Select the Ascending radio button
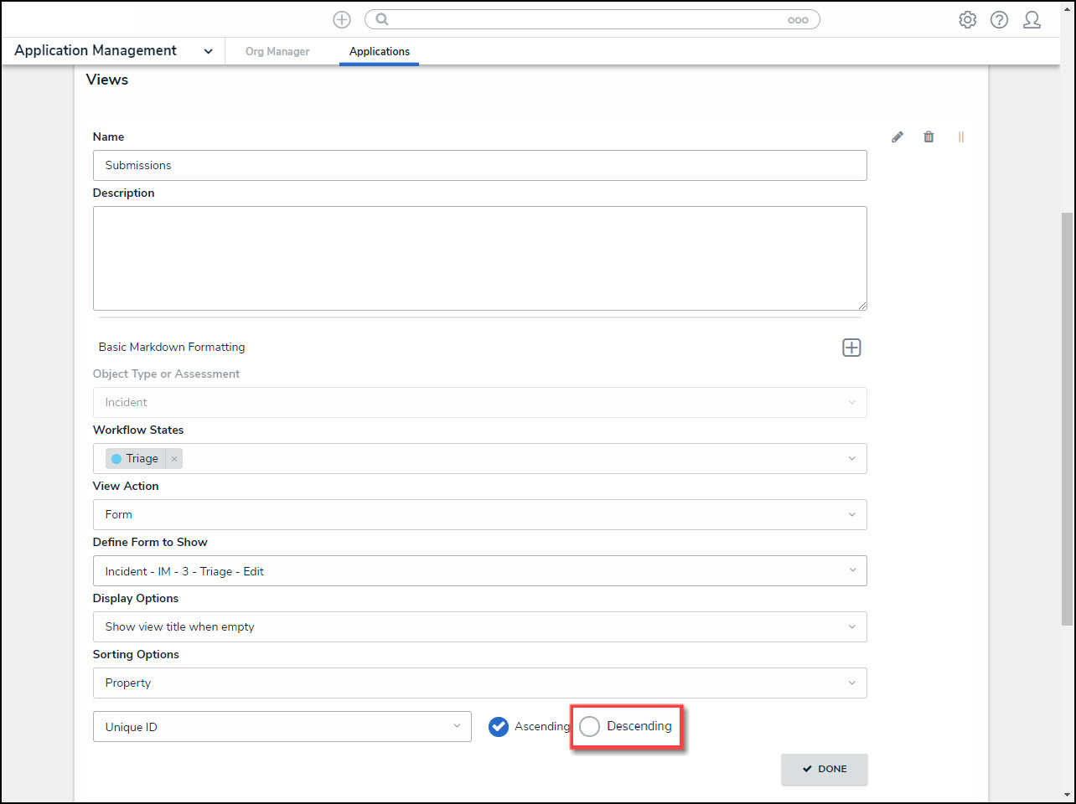The height and width of the screenshot is (804, 1076). click(499, 727)
